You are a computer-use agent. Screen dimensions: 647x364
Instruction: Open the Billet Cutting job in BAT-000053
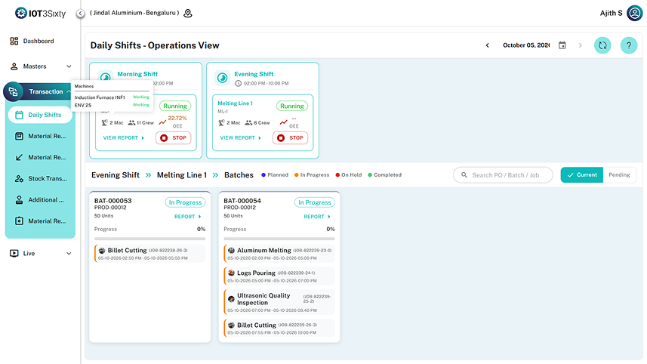click(x=149, y=254)
